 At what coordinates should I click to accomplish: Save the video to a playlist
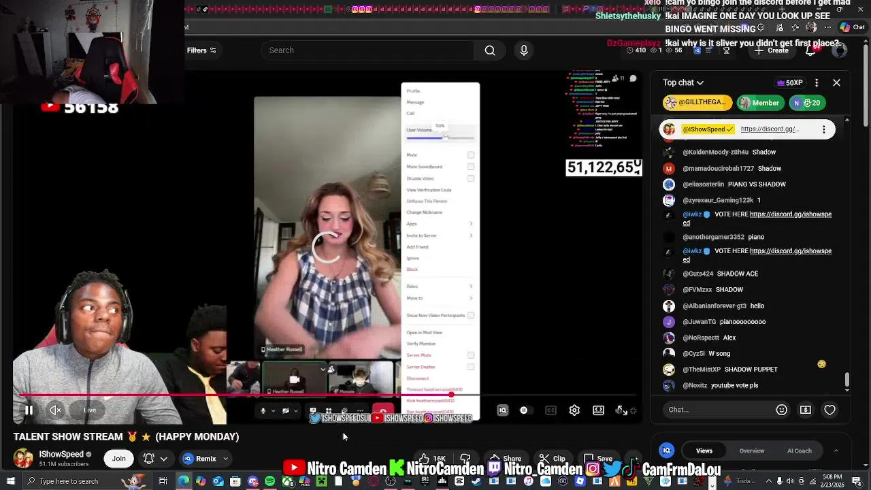pyautogui.click(x=598, y=459)
